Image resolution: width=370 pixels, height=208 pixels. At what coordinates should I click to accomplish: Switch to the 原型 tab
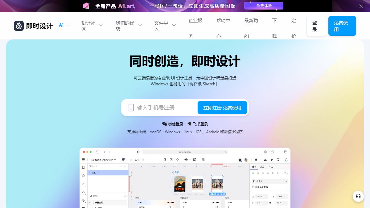tap(262, 166)
